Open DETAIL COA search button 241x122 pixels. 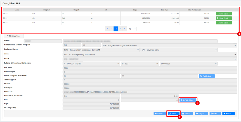click(x=188, y=100)
